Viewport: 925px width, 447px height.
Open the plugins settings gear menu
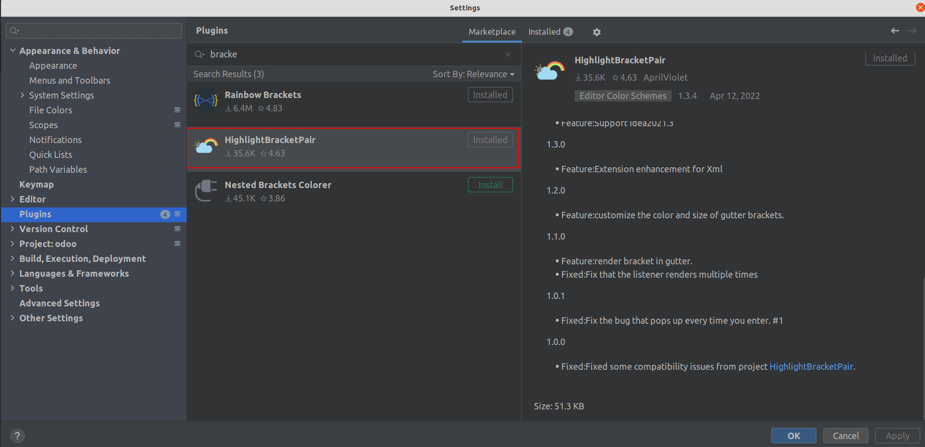coord(597,32)
